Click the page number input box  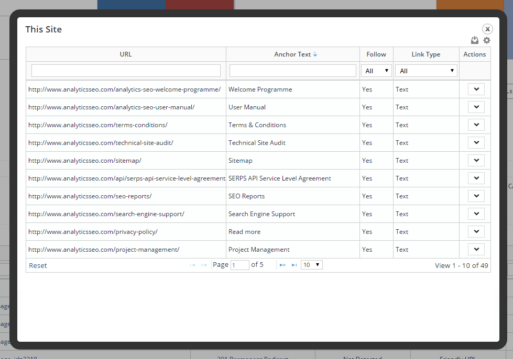click(240, 265)
